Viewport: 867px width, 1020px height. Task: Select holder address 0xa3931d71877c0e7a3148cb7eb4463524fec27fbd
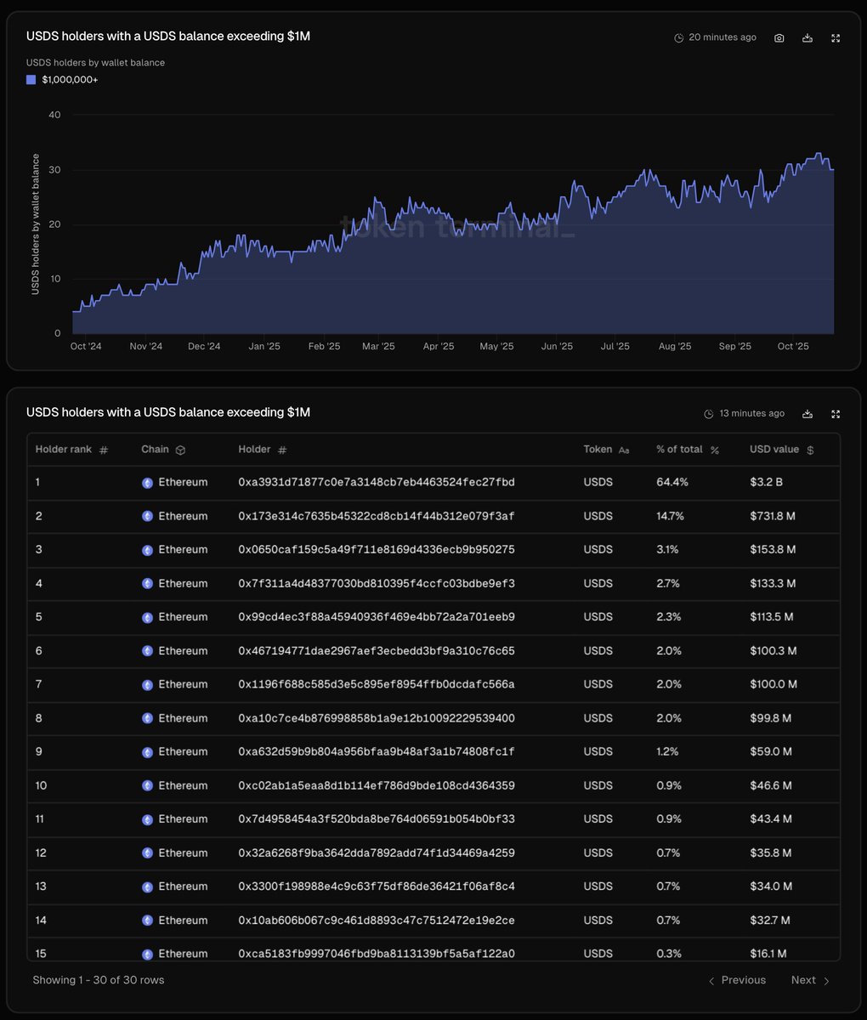pyautogui.click(x=377, y=482)
